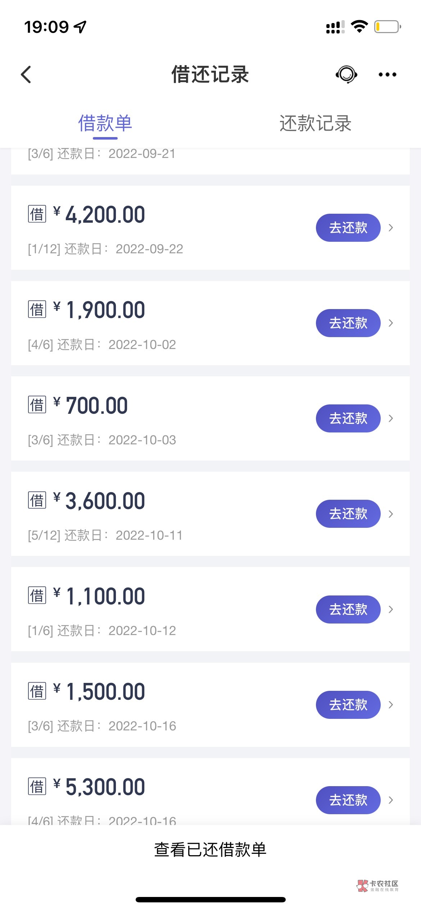Expand details chevron for ¥1,500.00 loan
This screenshot has width=421, height=911.
click(x=391, y=704)
